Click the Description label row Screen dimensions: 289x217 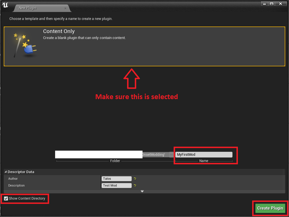click(x=16, y=186)
